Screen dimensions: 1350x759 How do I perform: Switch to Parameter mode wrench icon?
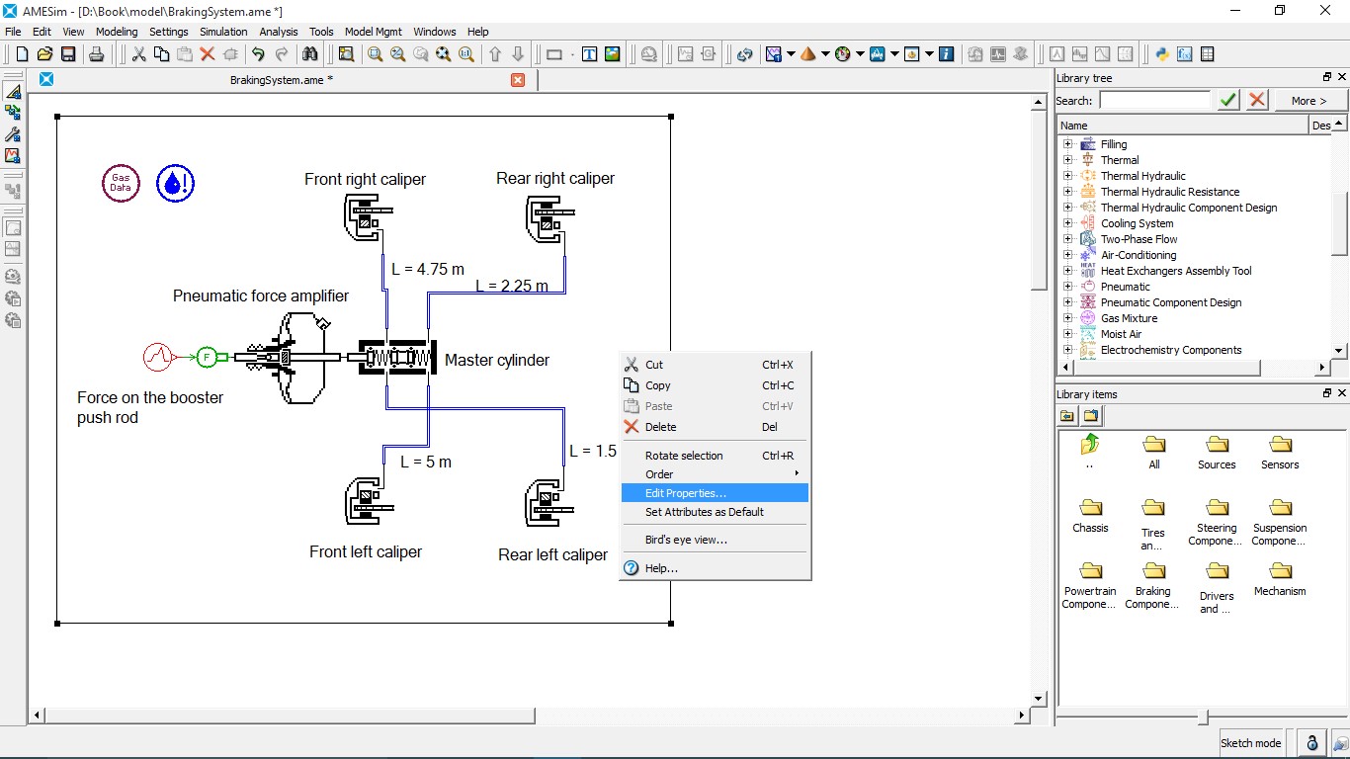13,133
